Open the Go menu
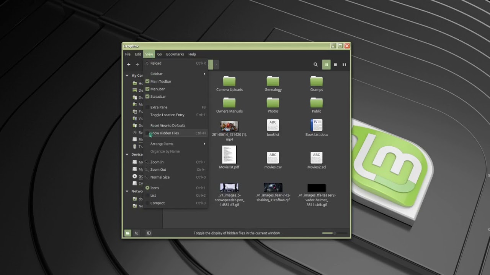 160,54
